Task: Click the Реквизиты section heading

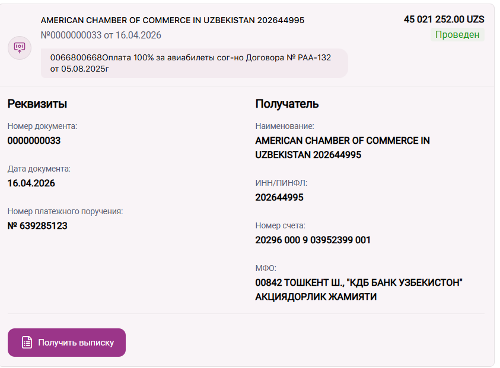Action: (37, 104)
